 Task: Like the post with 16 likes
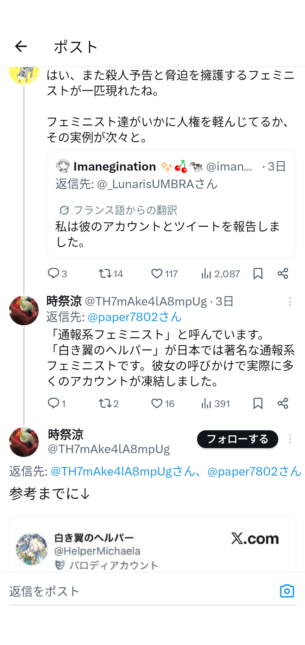point(157,403)
